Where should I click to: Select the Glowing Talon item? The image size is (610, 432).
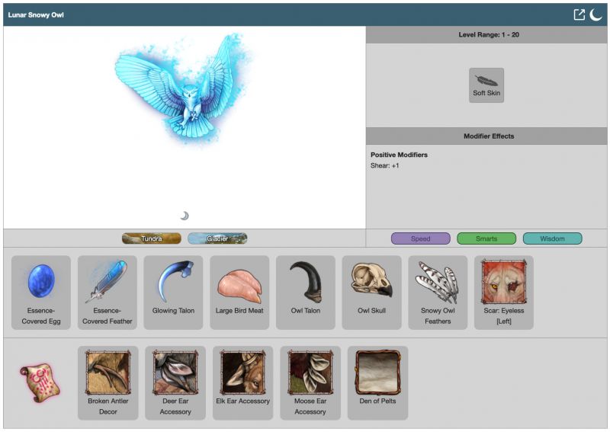pyautogui.click(x=173, y=292)
